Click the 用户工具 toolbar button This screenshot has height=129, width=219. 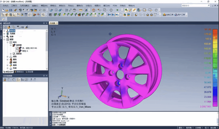[x=180, y=15]
